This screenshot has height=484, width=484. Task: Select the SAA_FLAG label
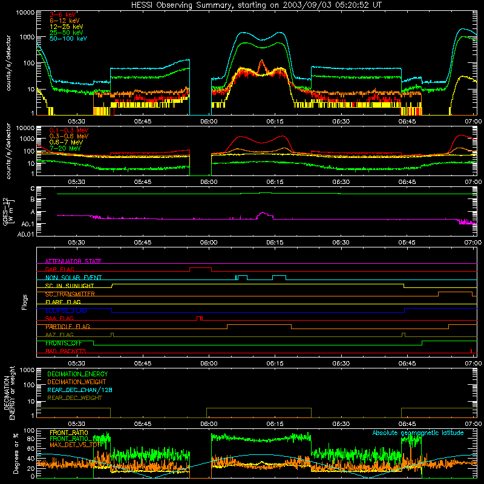click(x=59, y=318)
